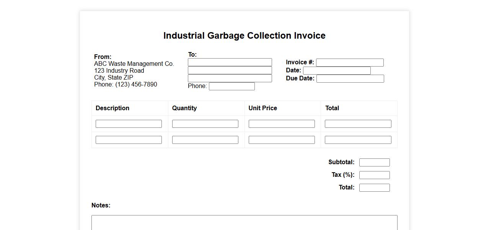Focus the Tax (%) input box
Image resolution: width=489 pixels, height=230 pixels.
pyautogui.click(x=375, y=175)
